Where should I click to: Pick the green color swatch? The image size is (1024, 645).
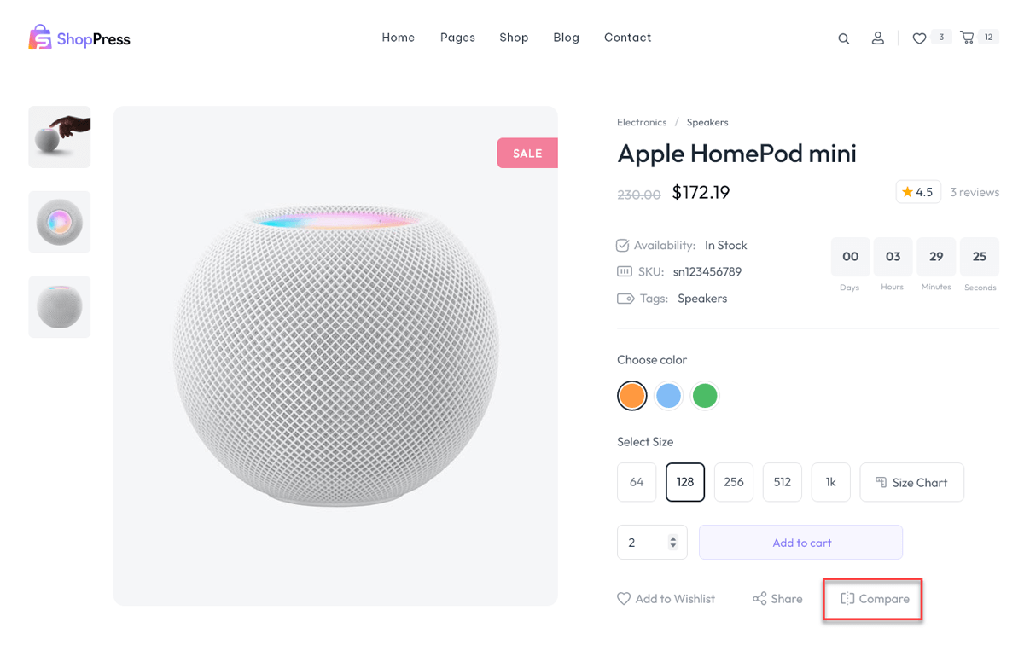tap(705, 396)
